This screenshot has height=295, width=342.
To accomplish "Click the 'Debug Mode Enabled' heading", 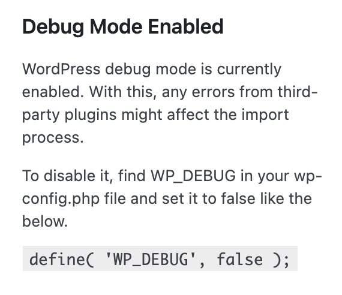I will [123, 27].
